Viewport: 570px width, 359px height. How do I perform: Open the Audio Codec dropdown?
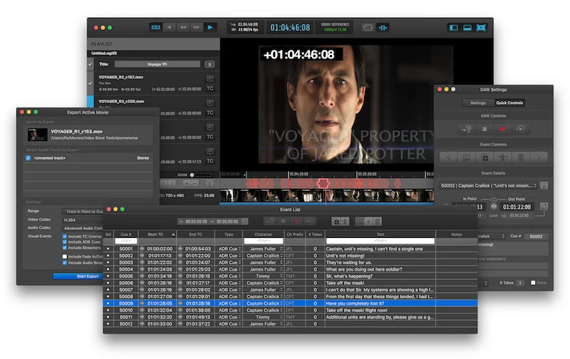point(83,228)
